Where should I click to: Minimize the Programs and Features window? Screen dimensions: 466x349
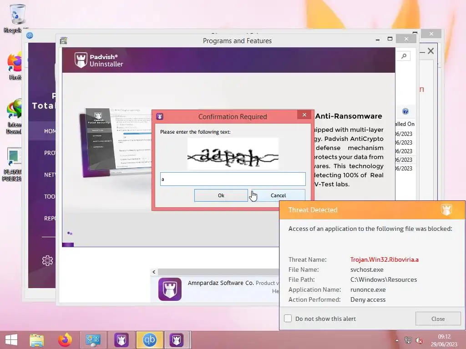click(377, 40)
